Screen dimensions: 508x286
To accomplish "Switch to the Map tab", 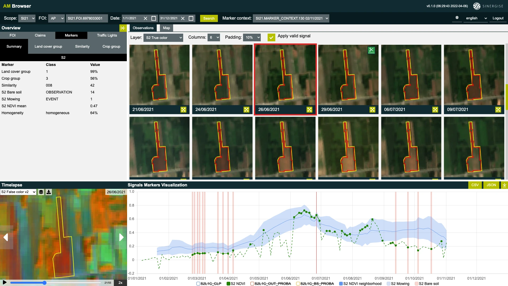I will [x=166, y=28].
